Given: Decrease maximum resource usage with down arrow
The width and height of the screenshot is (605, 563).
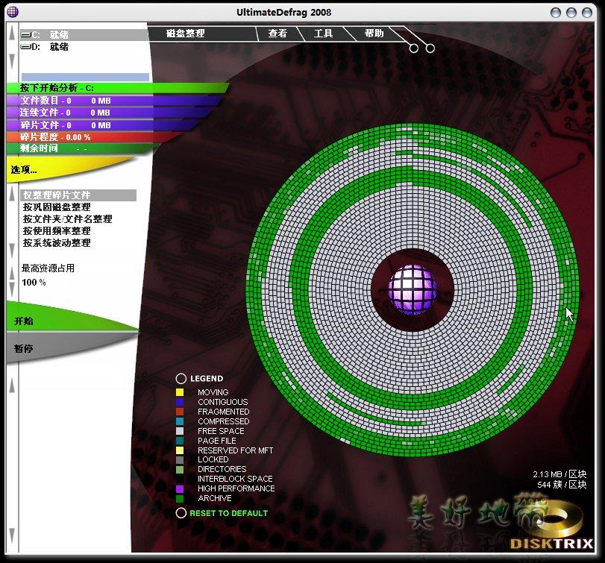Looking at the screenshot, I should pos(12,289).
